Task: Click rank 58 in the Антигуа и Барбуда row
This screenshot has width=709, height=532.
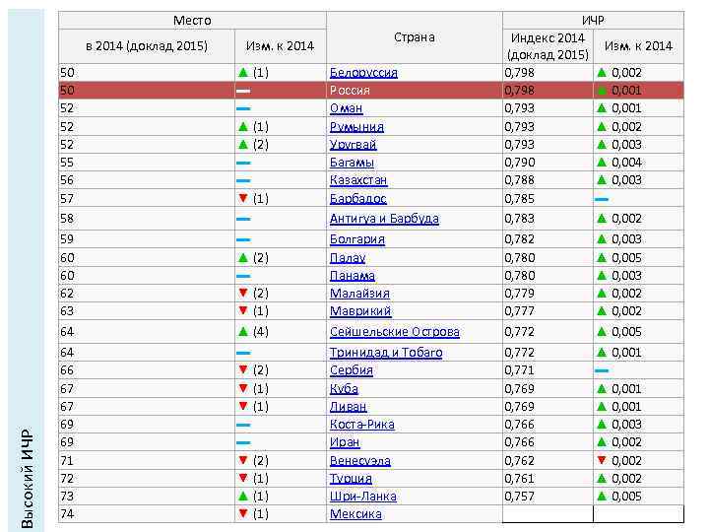Action: pos(67,219)
